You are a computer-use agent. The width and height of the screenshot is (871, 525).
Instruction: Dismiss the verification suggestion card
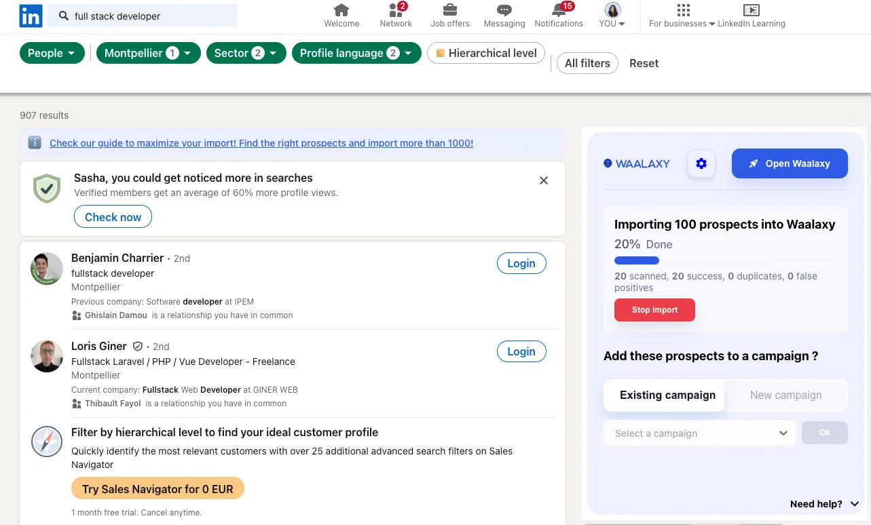tap(544, 180)
